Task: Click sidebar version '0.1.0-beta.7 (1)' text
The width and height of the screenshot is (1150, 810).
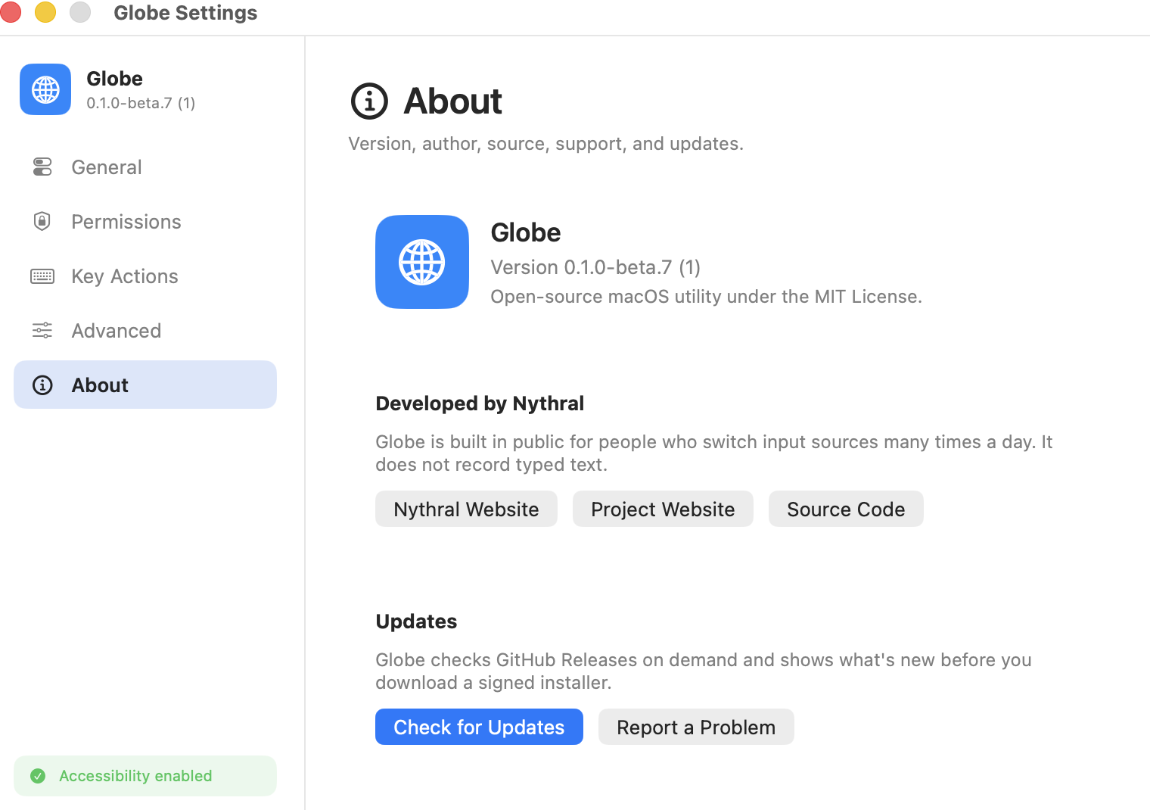Action: coord(141,103)
